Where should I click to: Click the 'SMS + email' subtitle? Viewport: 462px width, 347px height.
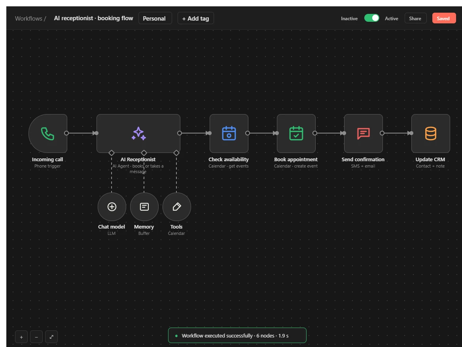click(363, 166)
